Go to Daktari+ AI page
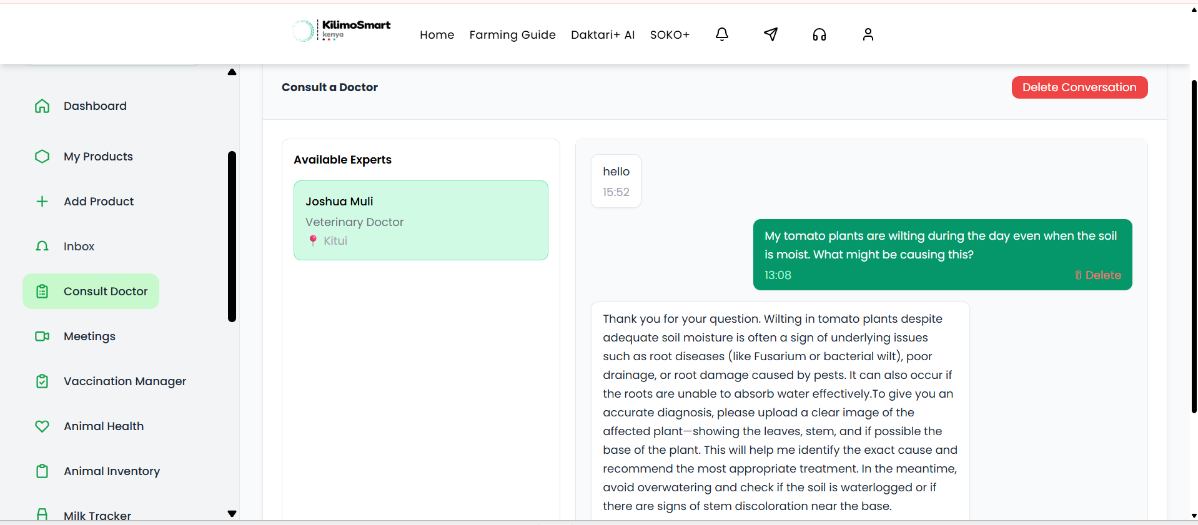 pos(602,35)
